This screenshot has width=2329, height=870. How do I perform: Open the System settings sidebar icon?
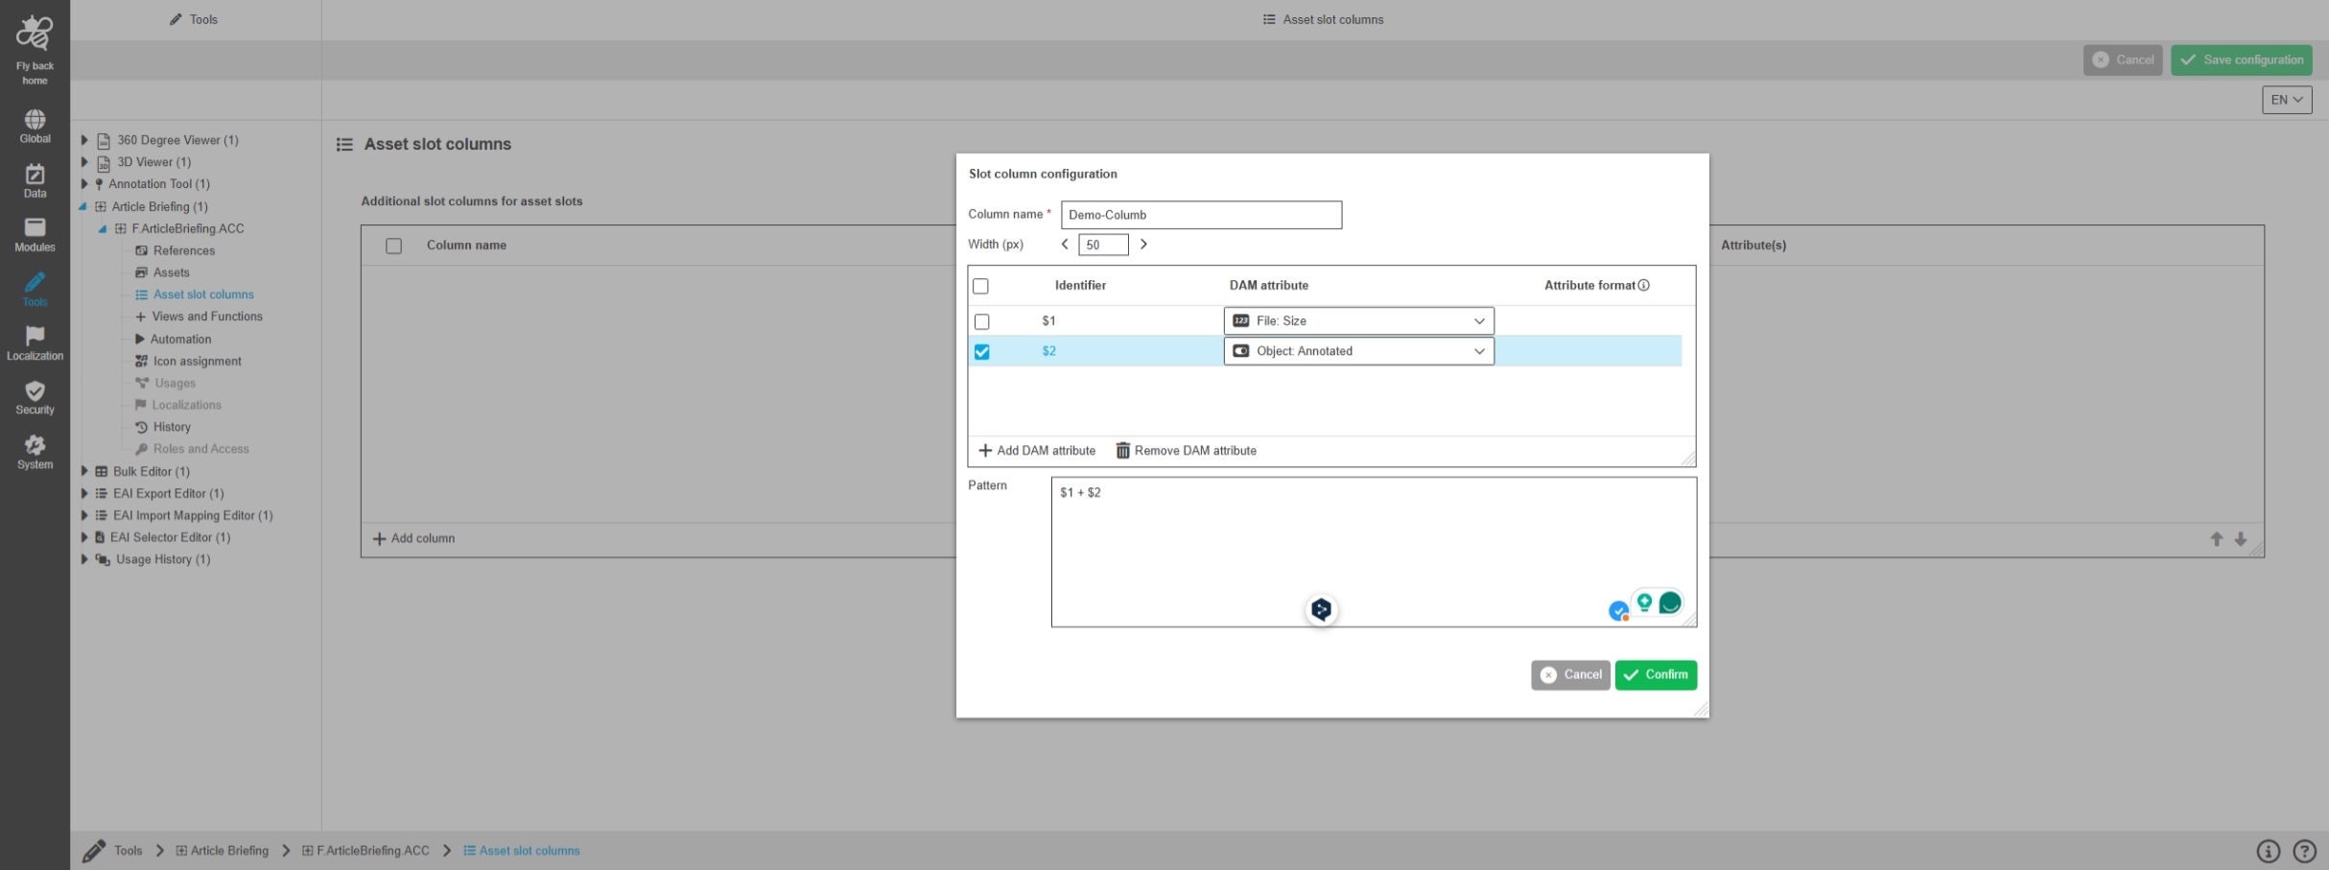pyautogui.click(x=35, y=452)
